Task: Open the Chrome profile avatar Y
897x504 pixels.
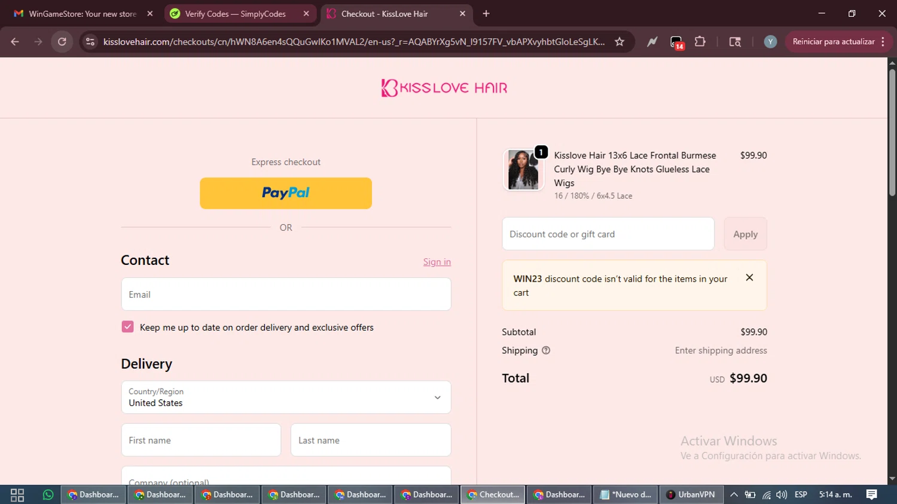Action: pos(770,42)
